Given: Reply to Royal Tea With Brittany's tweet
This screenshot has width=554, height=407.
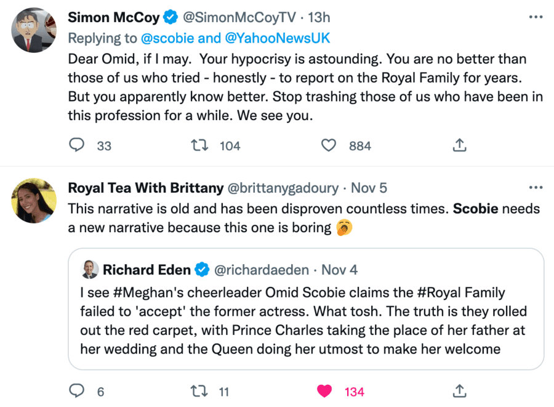Looking at the screenshot, I should point(76,391).
